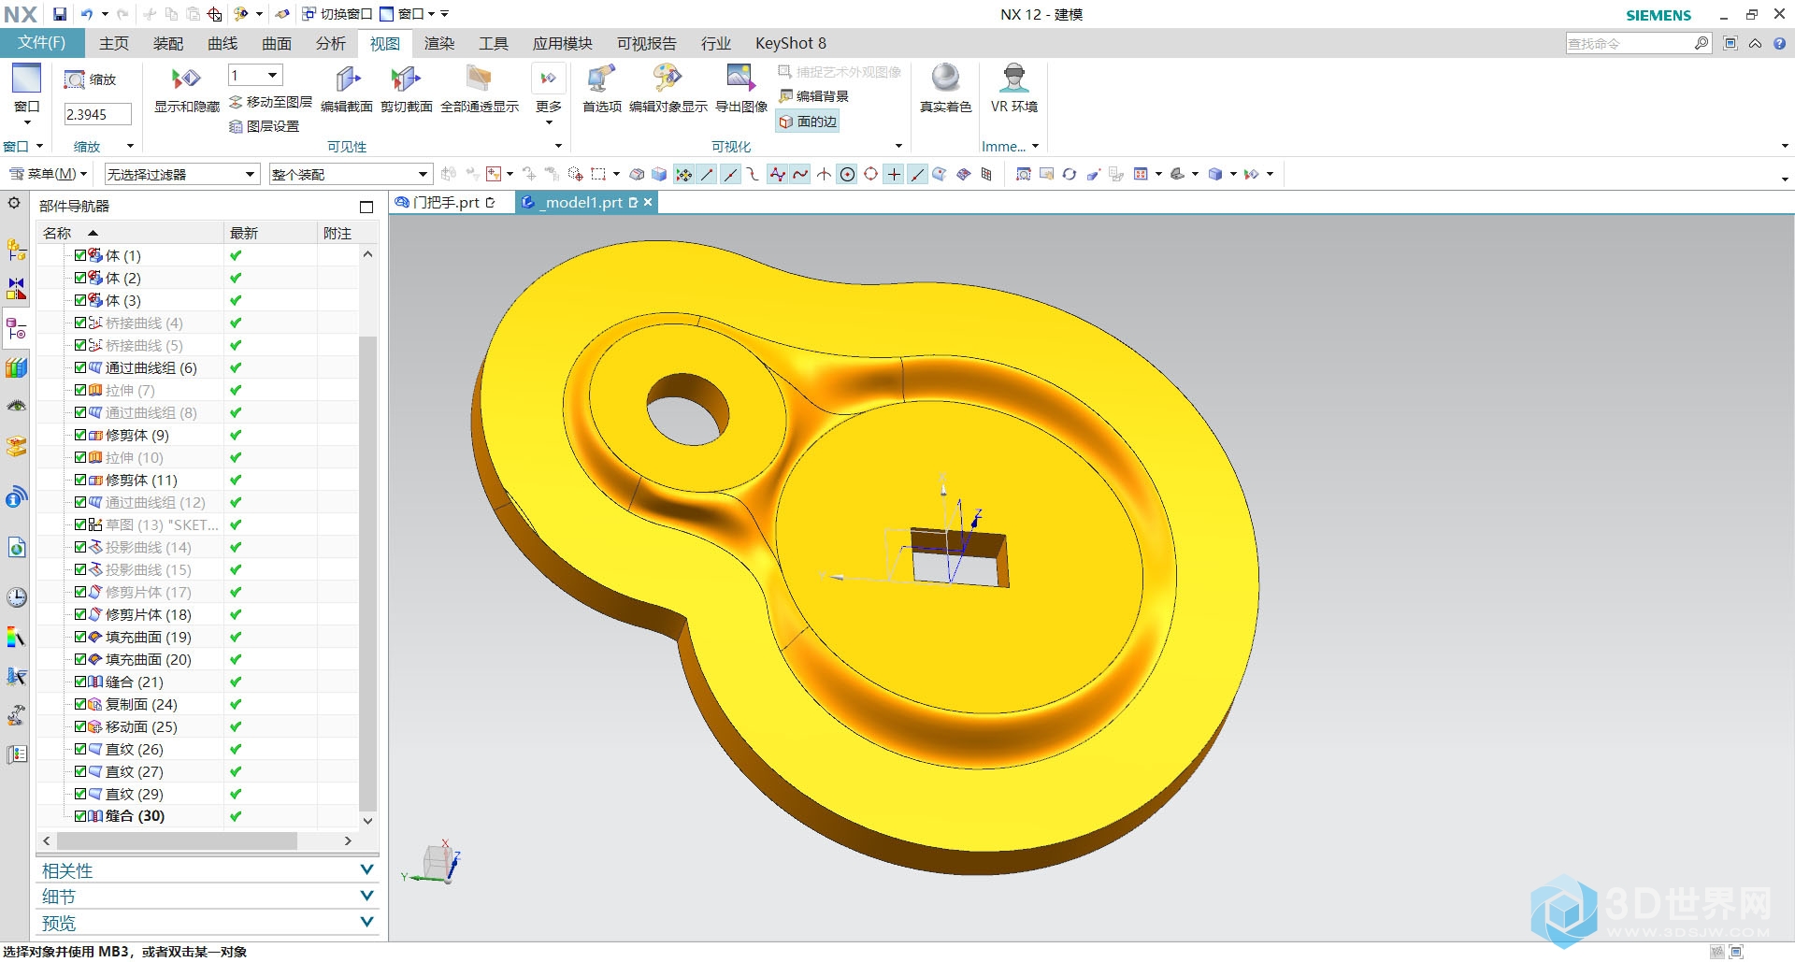Click the Undo arrow icon
This screenshot has height=962, width=1795.
coord(87,14)
